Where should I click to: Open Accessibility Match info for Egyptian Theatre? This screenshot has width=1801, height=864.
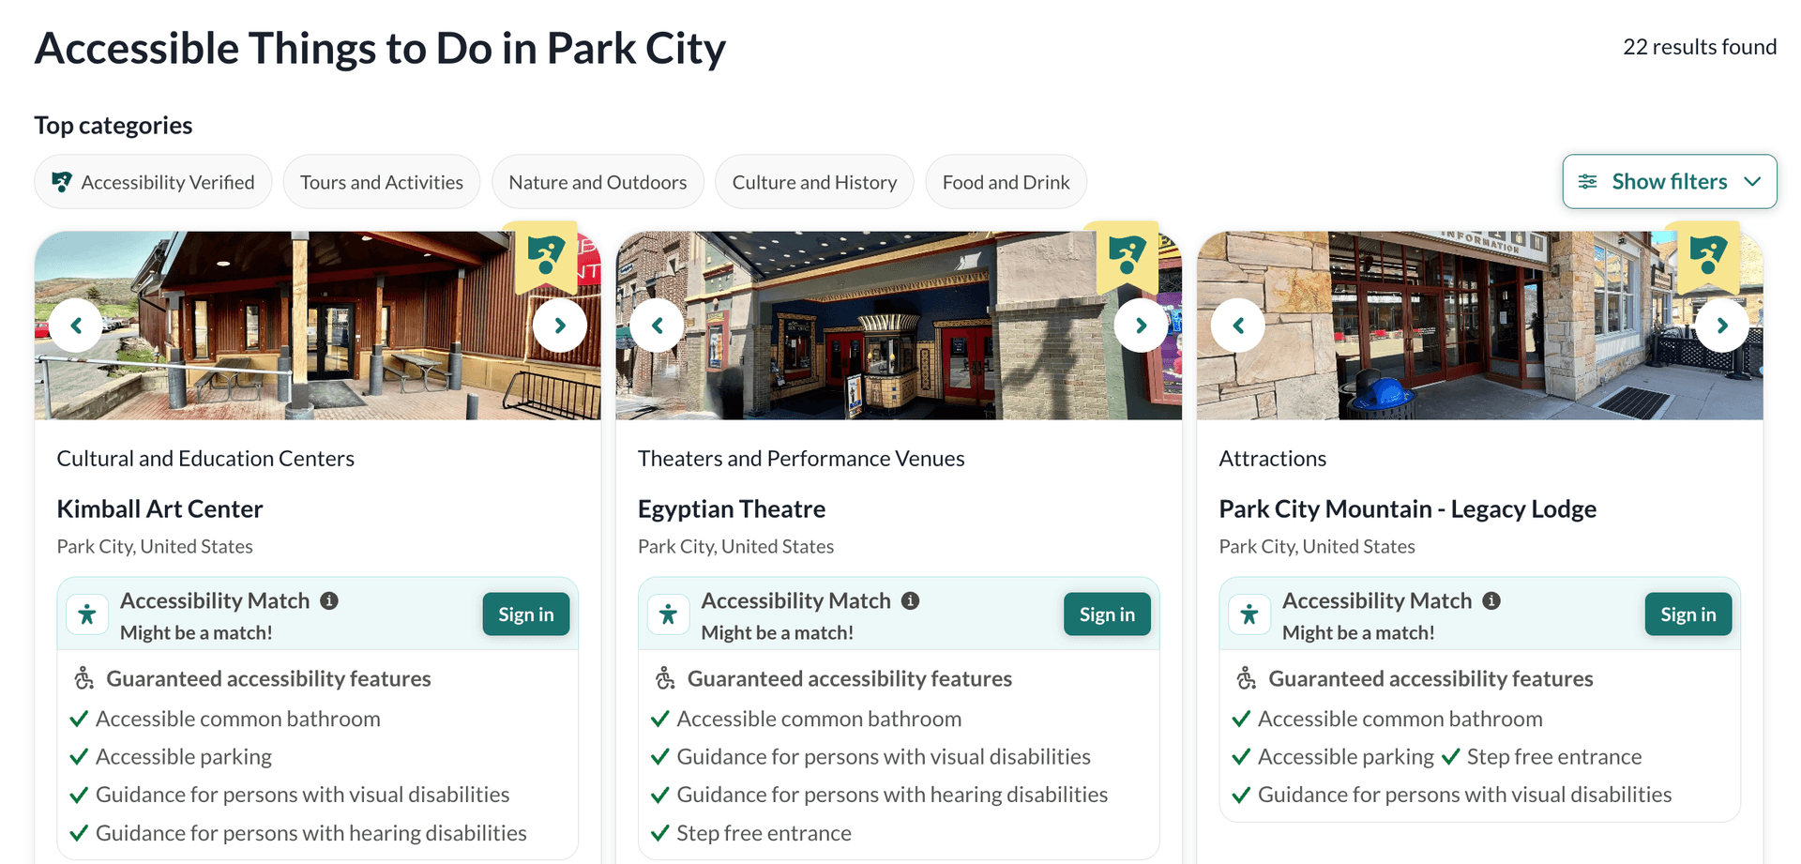(x=910, y=600)
